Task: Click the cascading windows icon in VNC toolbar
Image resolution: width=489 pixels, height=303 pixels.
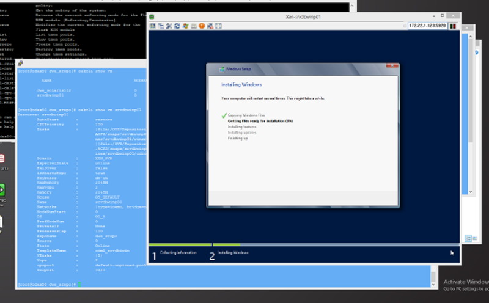Action: coord(161,26)
